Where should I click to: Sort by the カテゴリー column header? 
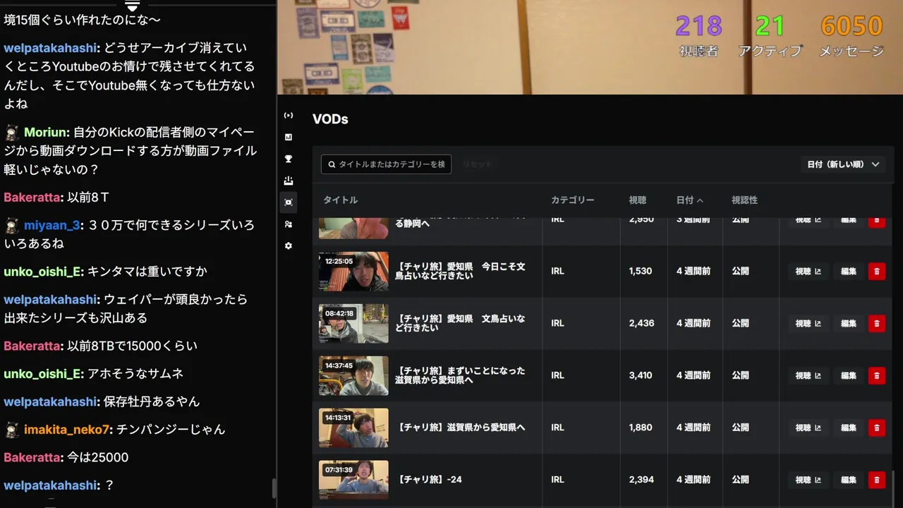(573, 200)
